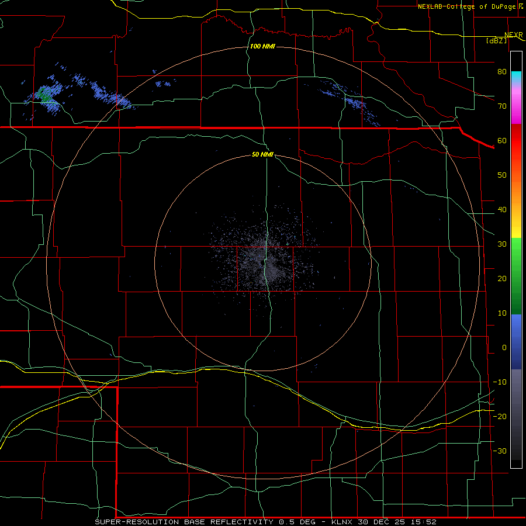Screen dimensions: 526x526
Task: Click the blue segment of the reflectivity color bar
Action: pos(516,341)
